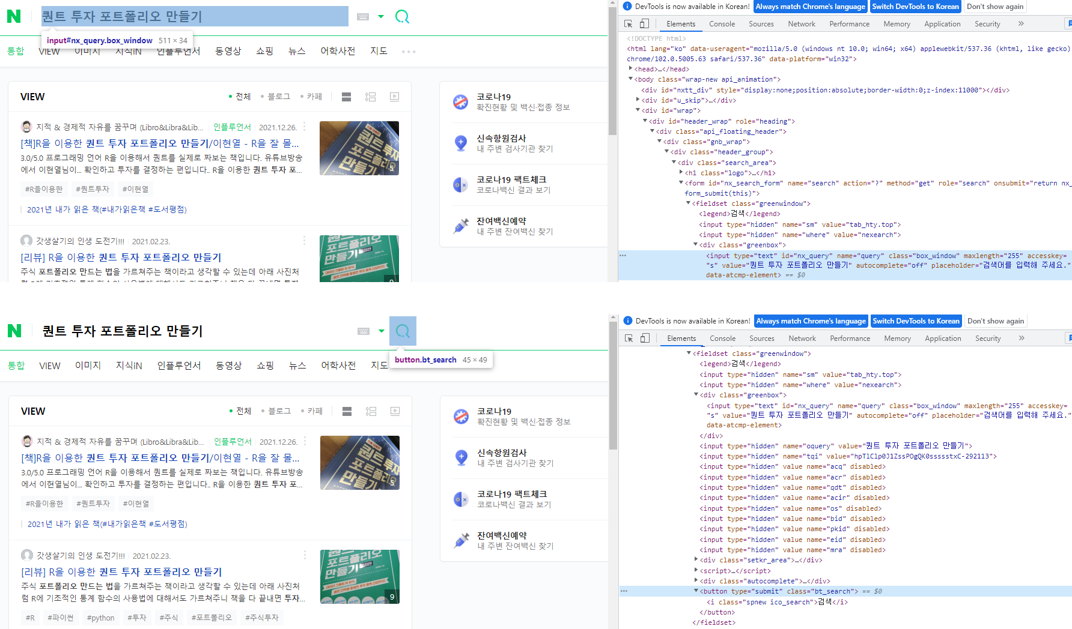This screenshot has height=629, width=1072.
Task: Click the 잔여백신예약 syringe icon in the lower capture
Action: [x=461, y=540]
